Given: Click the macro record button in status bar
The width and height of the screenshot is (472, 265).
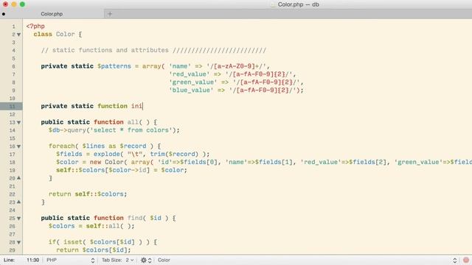Looking at the screenshot, I should (x=466, y=260).
